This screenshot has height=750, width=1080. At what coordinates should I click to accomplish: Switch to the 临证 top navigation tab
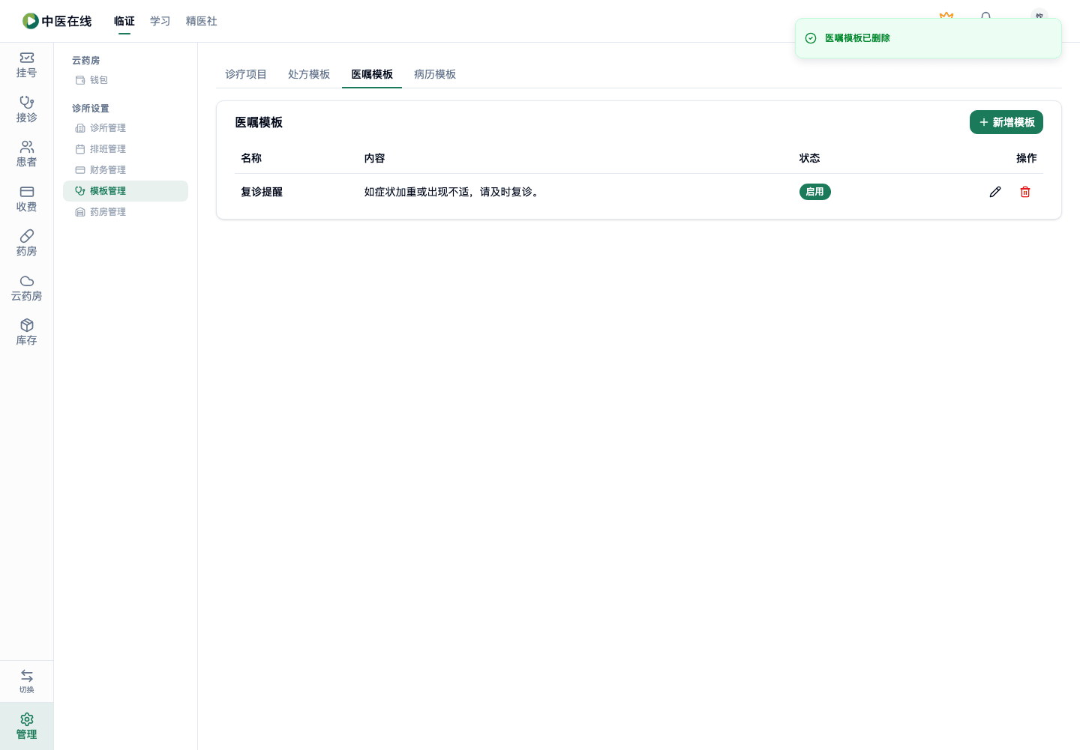tap(124, 21)
